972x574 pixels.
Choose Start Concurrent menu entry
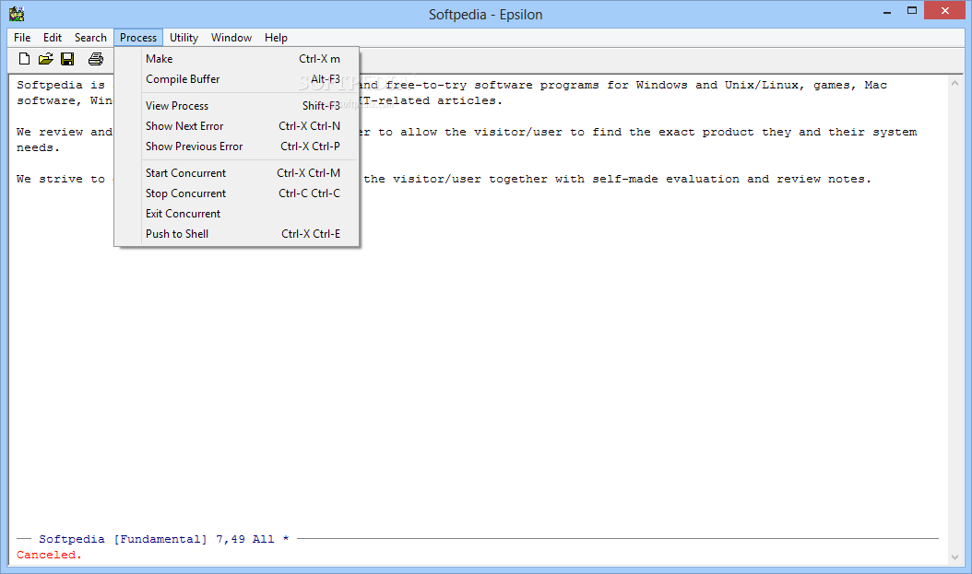[x=237, y=173]
